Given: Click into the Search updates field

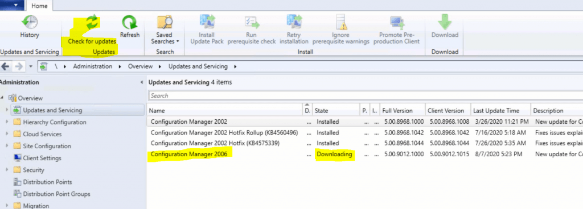Looking at the screenshot, I should point(366,95).
